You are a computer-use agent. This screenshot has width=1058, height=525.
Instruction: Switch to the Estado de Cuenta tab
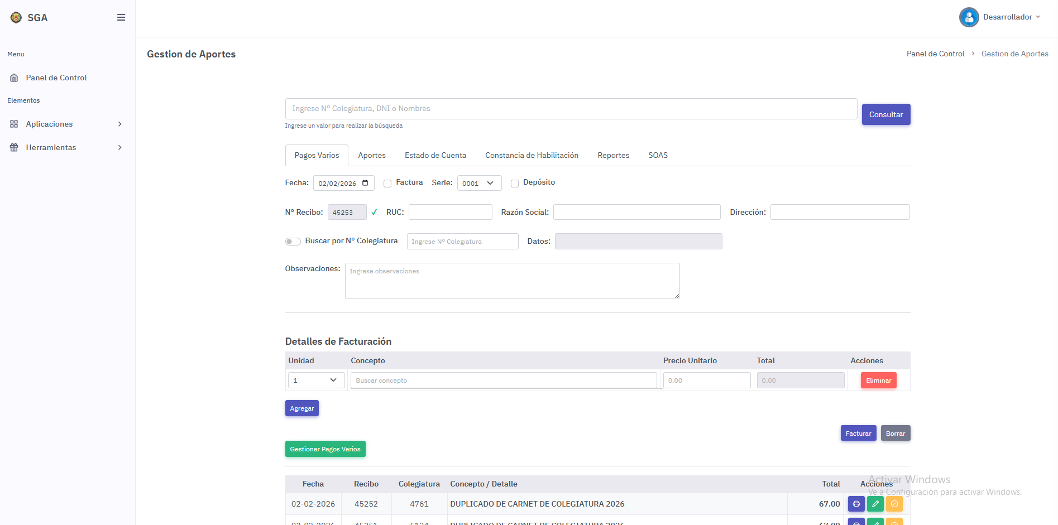pyautogui.click(x=435, y=155)
